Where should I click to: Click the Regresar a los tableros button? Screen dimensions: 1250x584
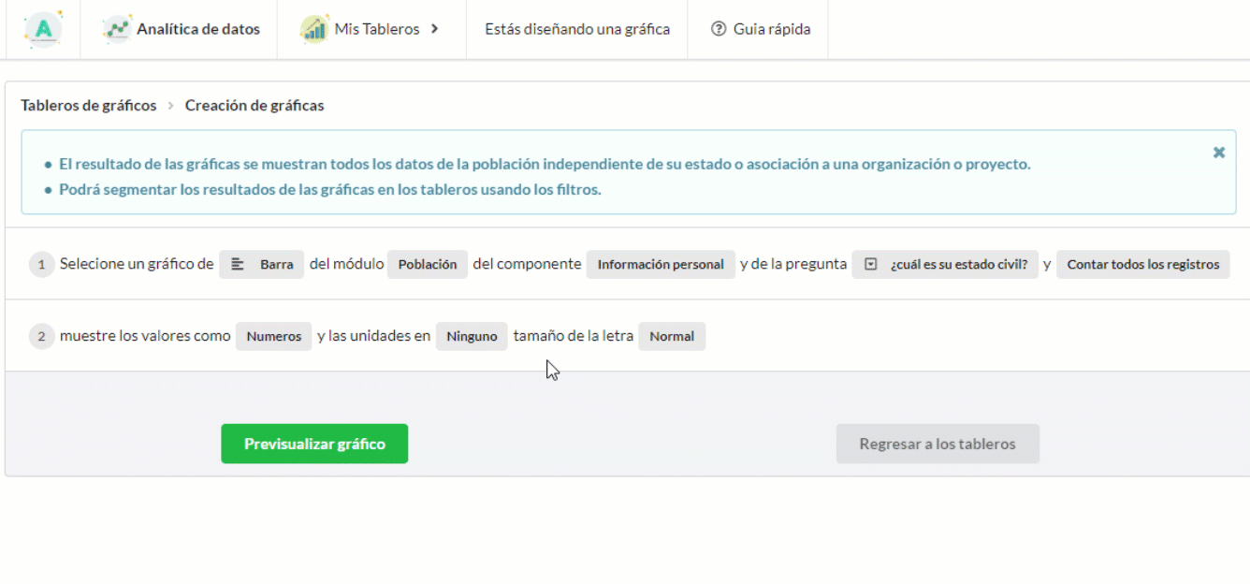point(937,444)
